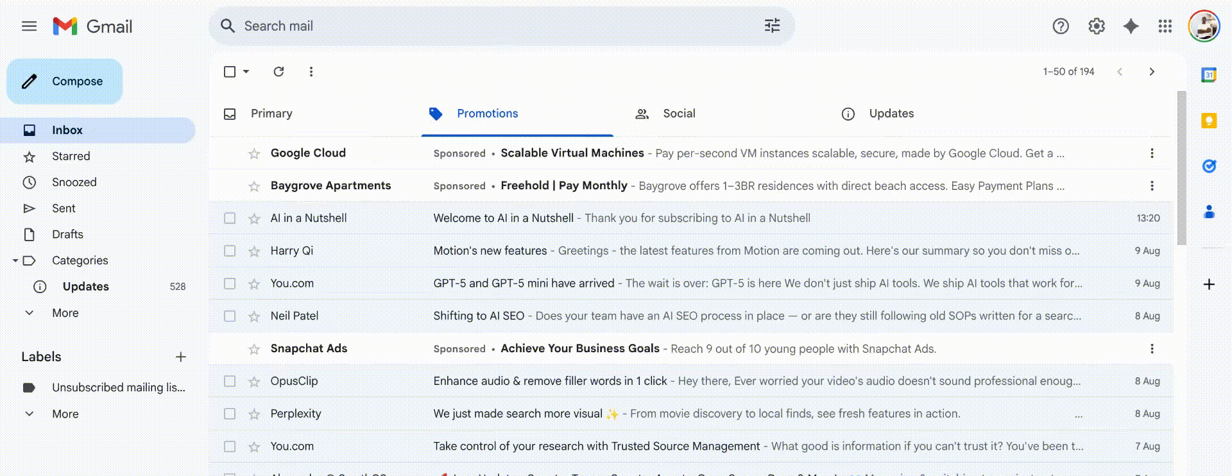1232x476 pixels.
Task: Open the Starred folder
Action: 98,157
